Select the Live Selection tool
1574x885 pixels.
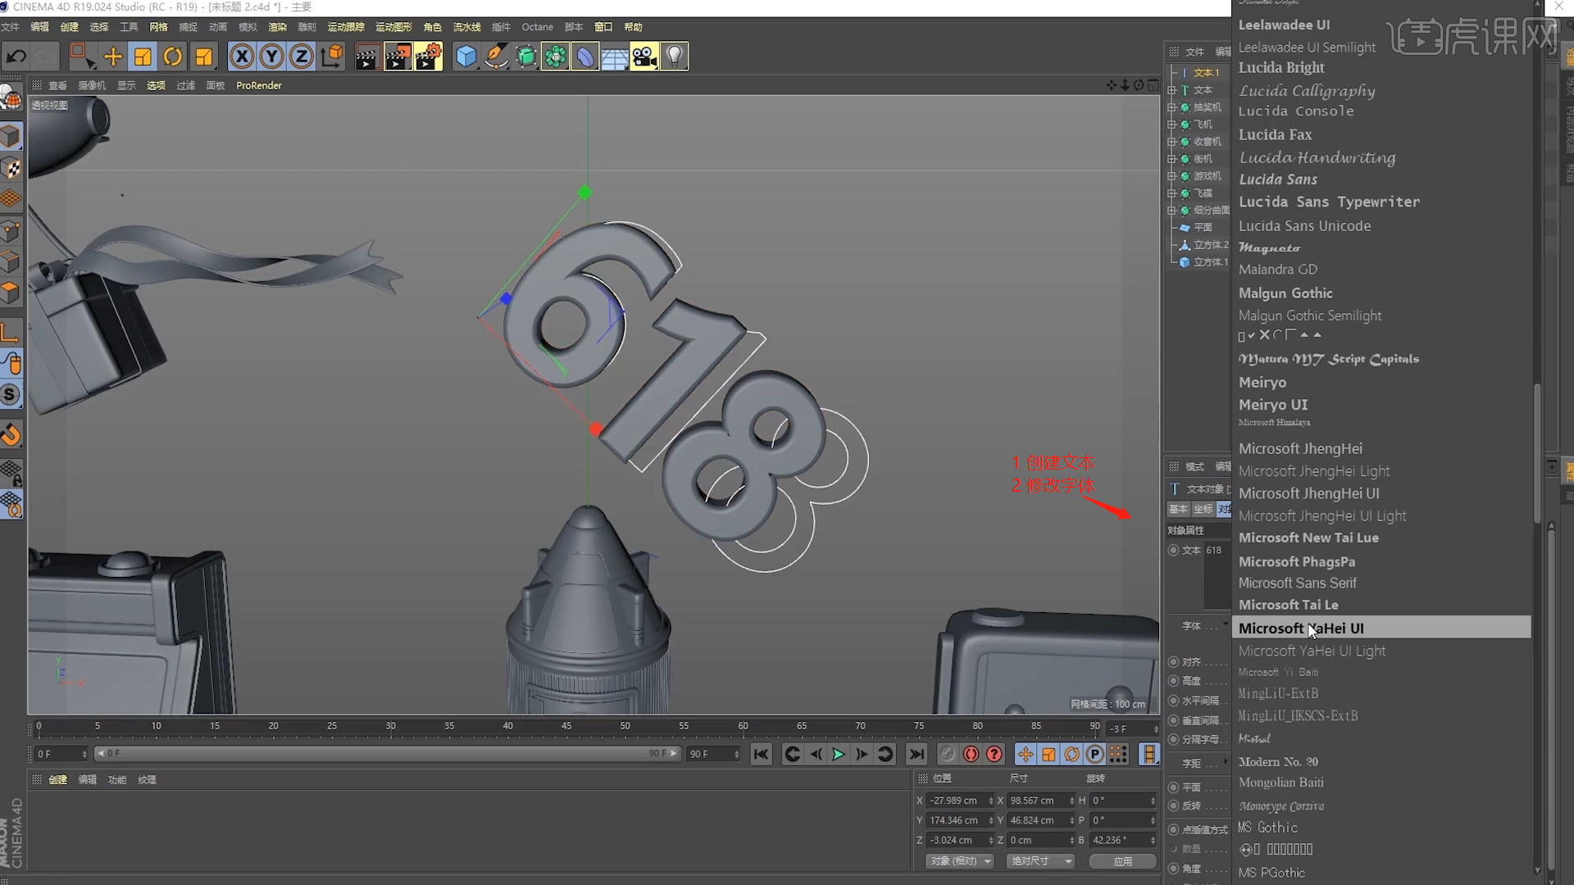point(81,56)
